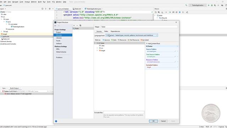This screenshot has height=128, width=227.
Task: Click the Maven skip tests blue circle icon
Action: click(180, 12)
